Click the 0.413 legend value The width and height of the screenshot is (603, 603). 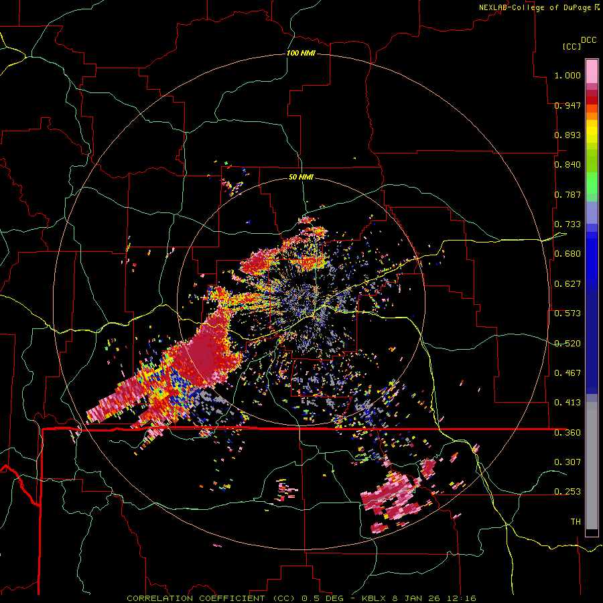(567, 403)
